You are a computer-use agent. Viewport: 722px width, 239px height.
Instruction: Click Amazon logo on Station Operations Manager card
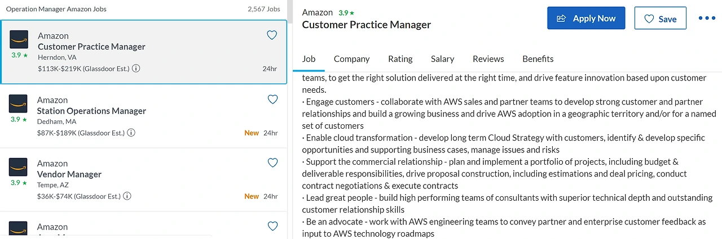pyautogui.click(x=19, y=103)
